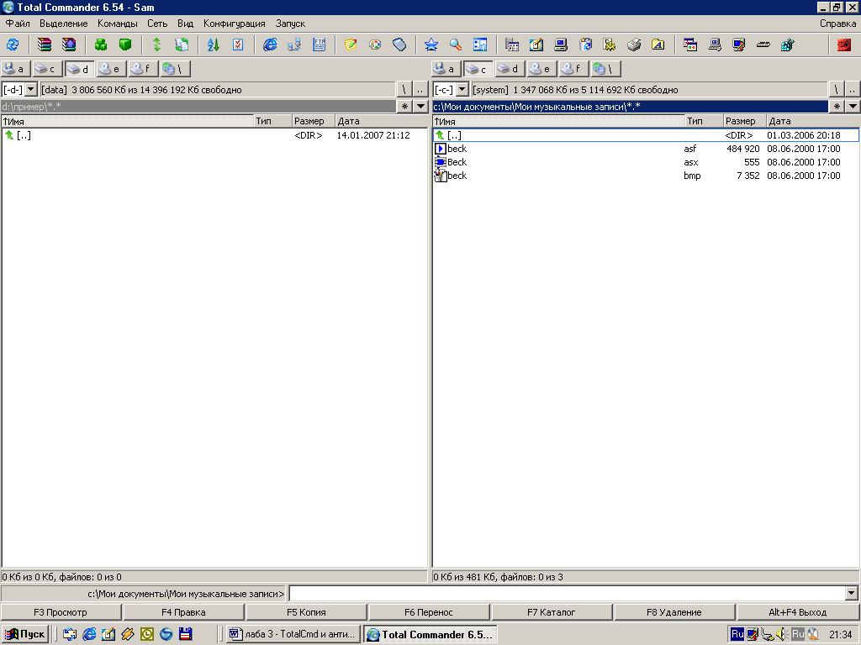Click the volume speaker tray icon

(x=781, y=634)
